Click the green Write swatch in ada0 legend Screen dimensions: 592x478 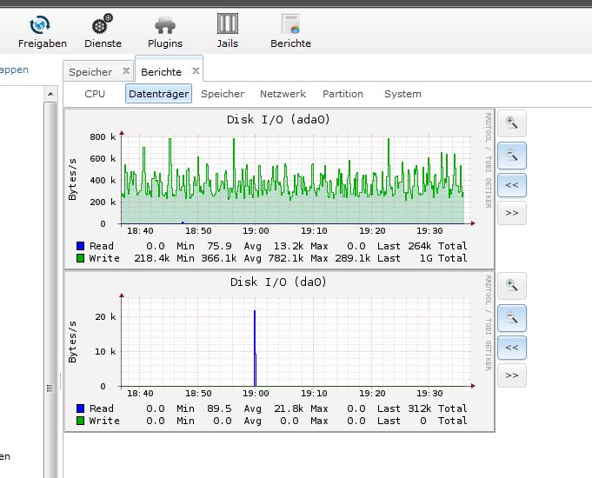80,258
